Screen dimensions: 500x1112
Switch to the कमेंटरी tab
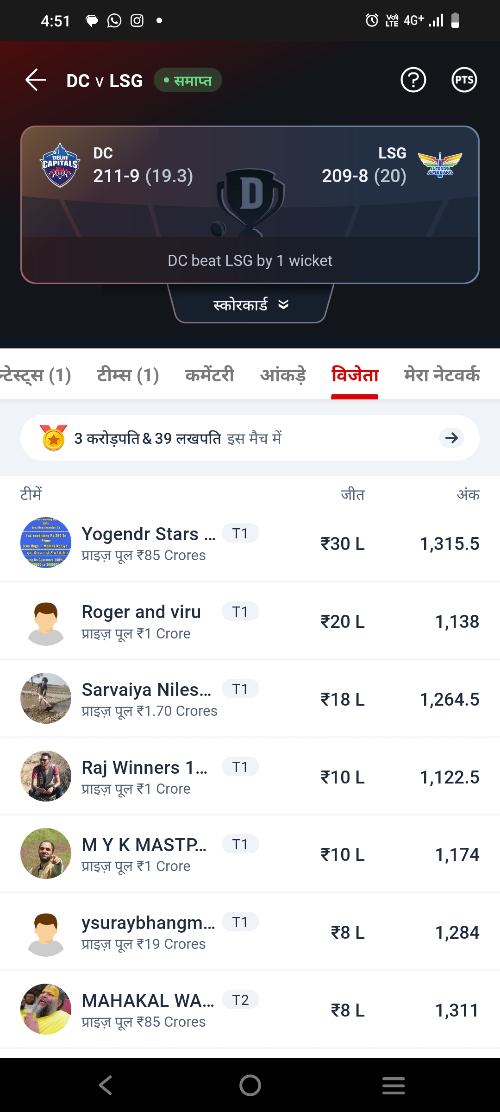(210, 375)
